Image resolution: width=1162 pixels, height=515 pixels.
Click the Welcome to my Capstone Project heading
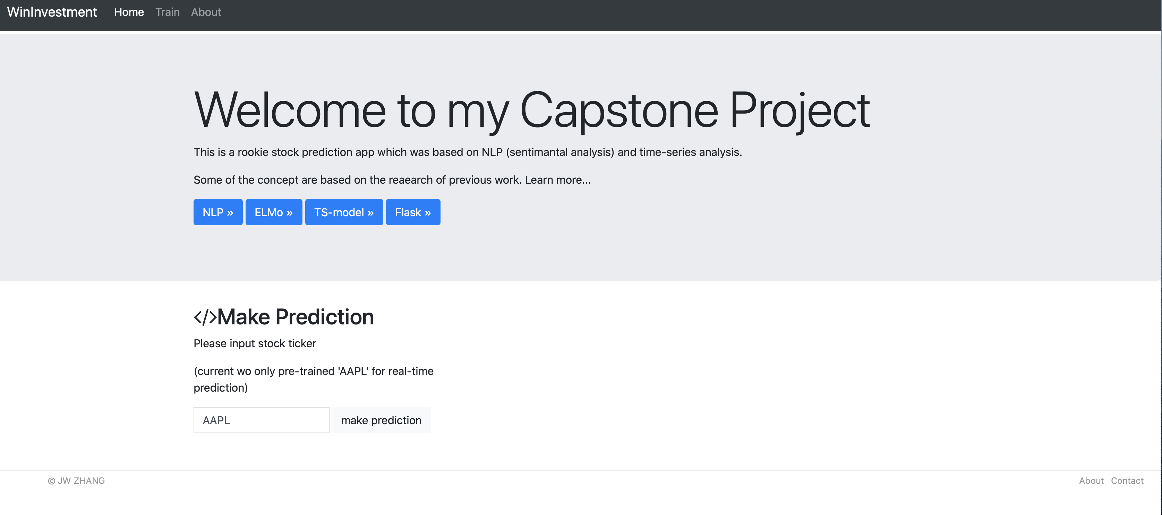tap(531, 110)
